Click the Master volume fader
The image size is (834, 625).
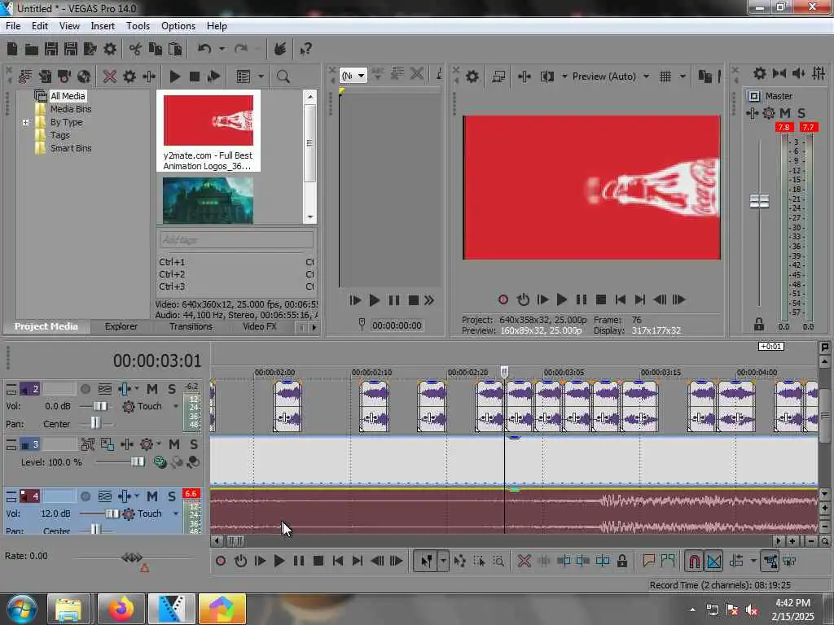point(759,201)
